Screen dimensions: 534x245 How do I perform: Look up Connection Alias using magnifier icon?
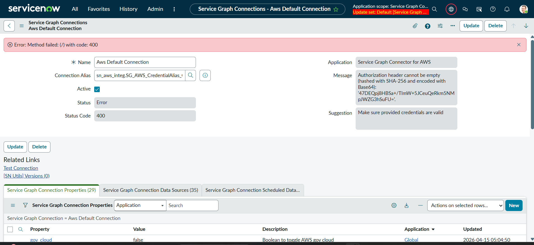(x=191, y=75)
